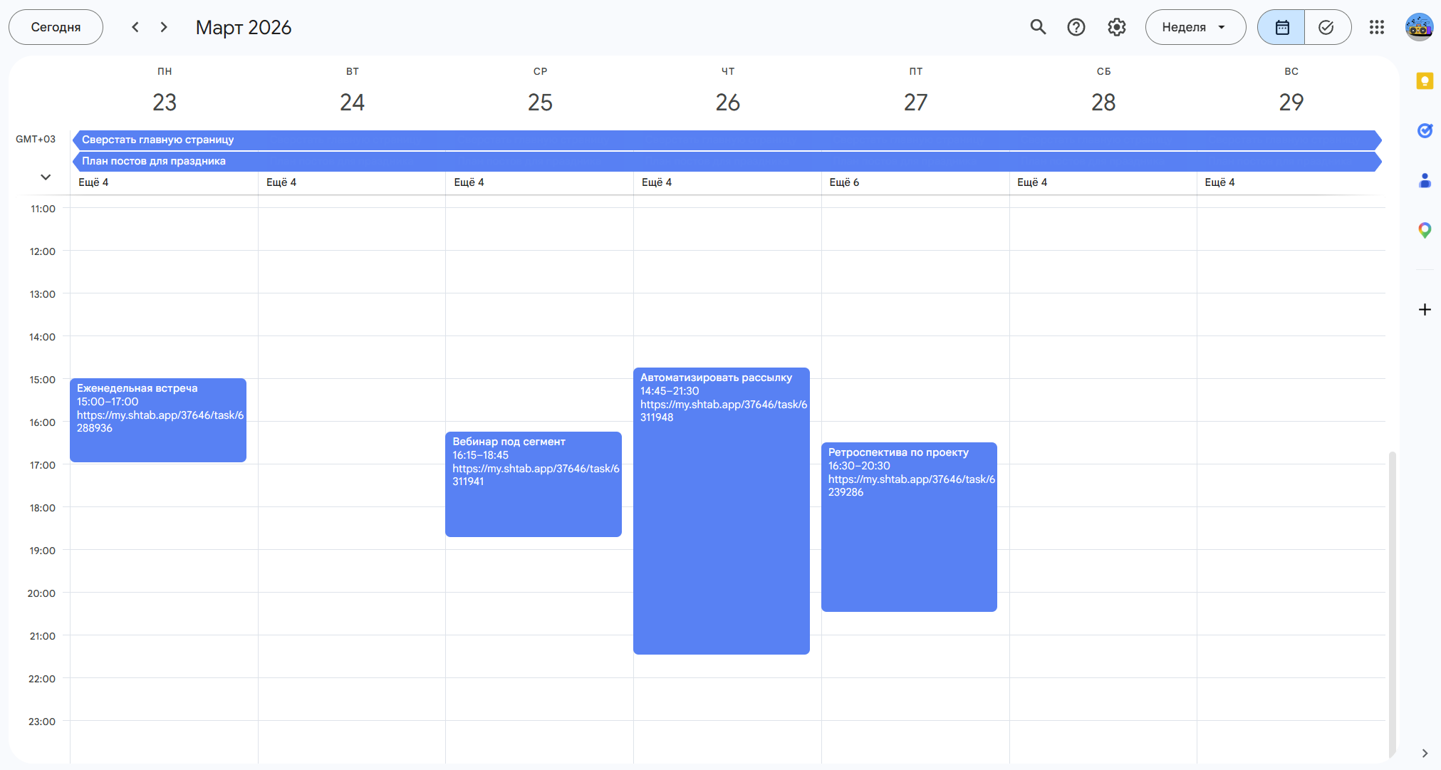Open Google Tasks side panel icon
The width and height of the screenshot is (1441, 770).
tap(1424, 130)
